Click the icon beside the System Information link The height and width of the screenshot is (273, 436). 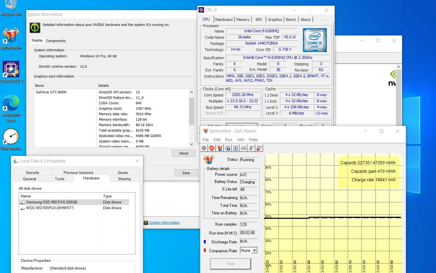click(x=146, y=223)
